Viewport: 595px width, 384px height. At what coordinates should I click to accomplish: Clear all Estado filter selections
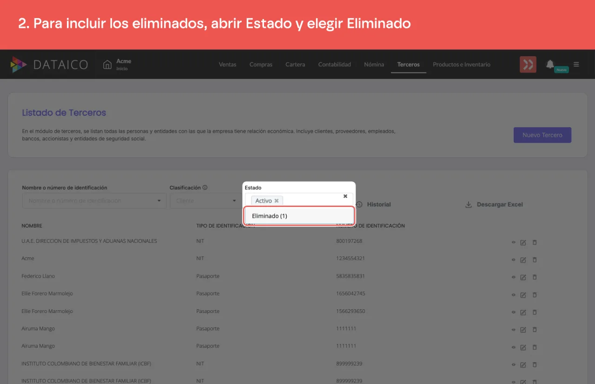point(345,196)
